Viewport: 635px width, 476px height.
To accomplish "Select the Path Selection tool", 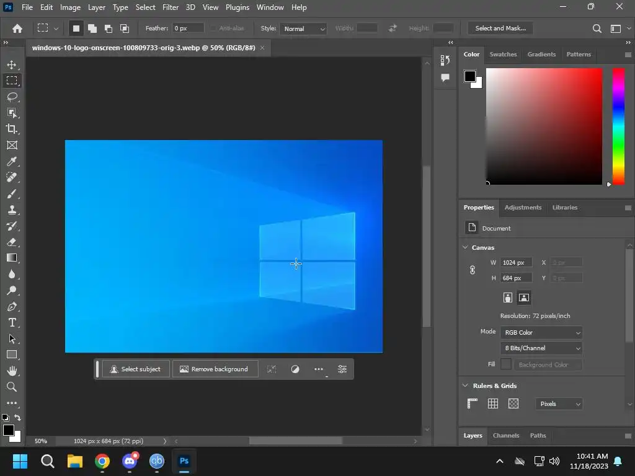I will coord(12,339).
